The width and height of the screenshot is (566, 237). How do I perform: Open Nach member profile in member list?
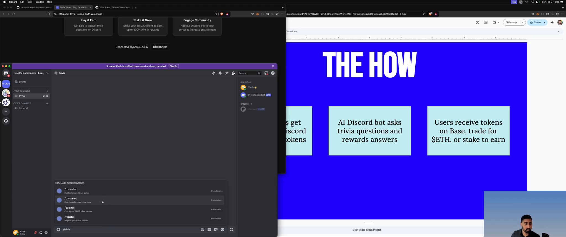point(257,88)
